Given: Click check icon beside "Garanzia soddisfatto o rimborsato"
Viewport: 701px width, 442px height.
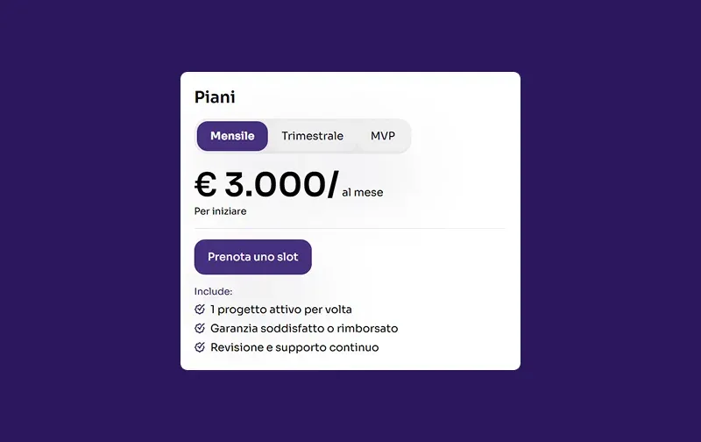Looking at the screenshot, I should tap(200, 328).
